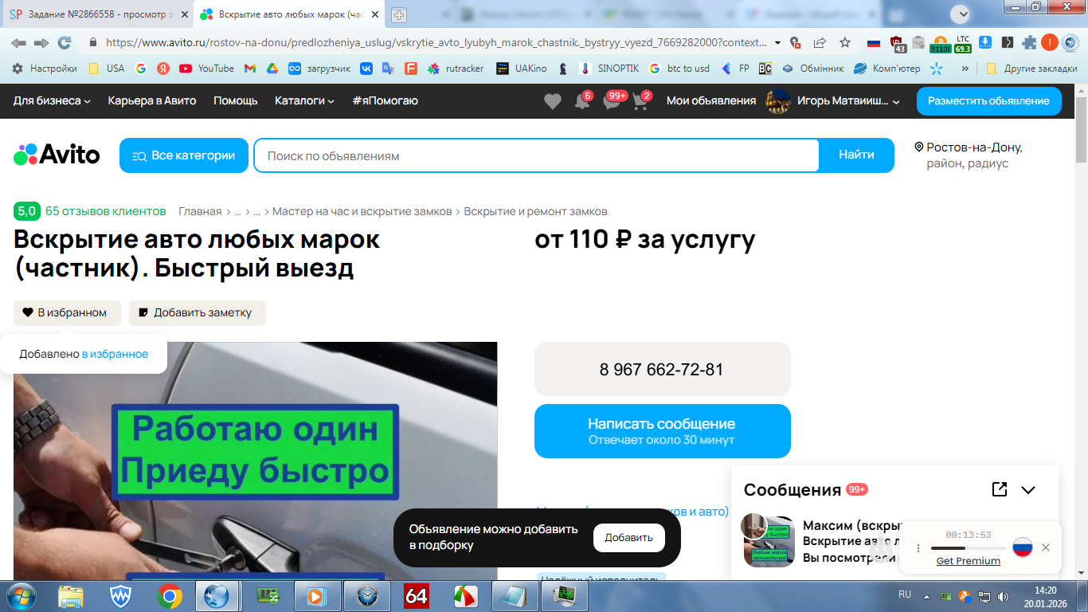The height and width of the screenshot is (612, 1088).
Task: Open the Gmail bookmark icon
Action: (x=249, y=69)
